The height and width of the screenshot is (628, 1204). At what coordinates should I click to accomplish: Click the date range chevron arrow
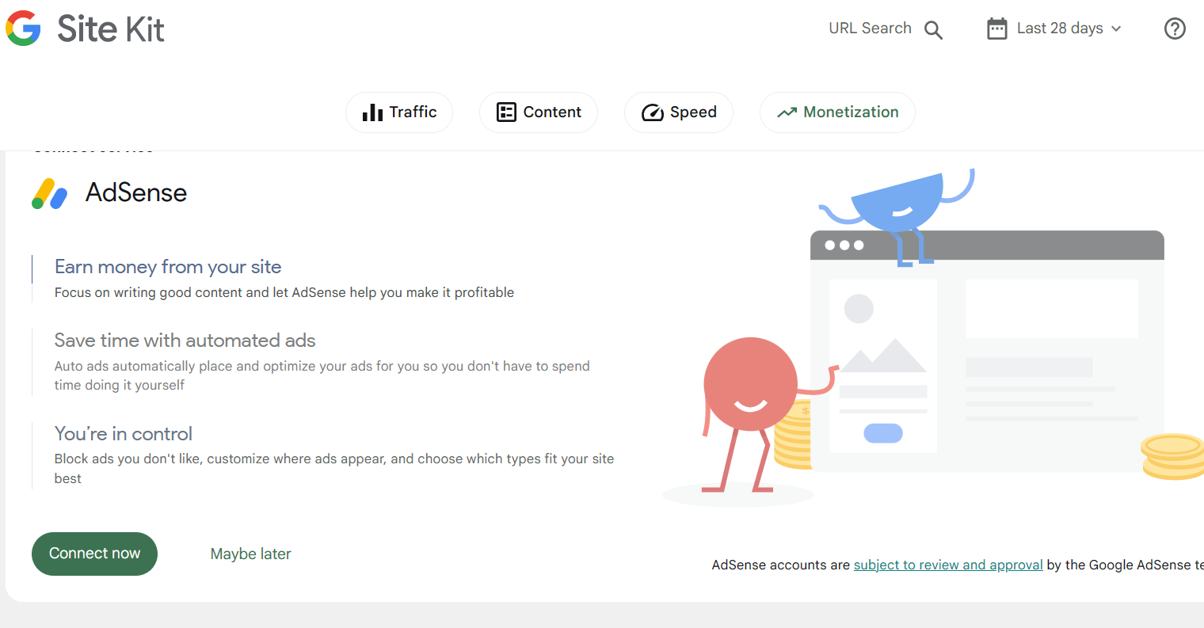[x=1117, y=29]
